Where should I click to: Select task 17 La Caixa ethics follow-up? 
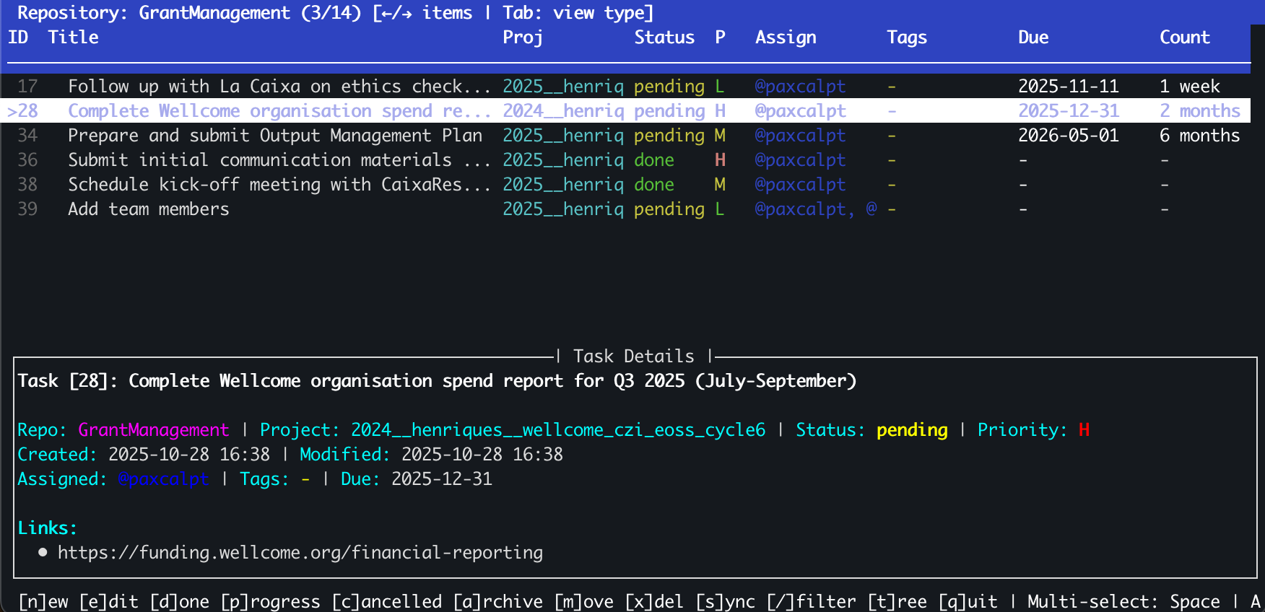(279, 87)
